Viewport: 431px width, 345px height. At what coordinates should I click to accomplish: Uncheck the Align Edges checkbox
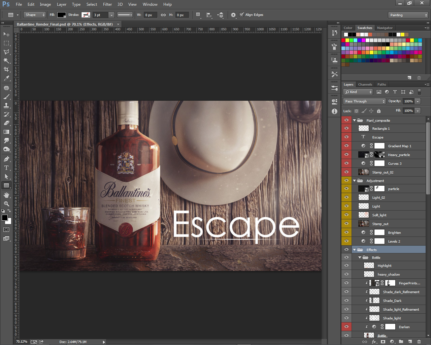coord(241,14)
